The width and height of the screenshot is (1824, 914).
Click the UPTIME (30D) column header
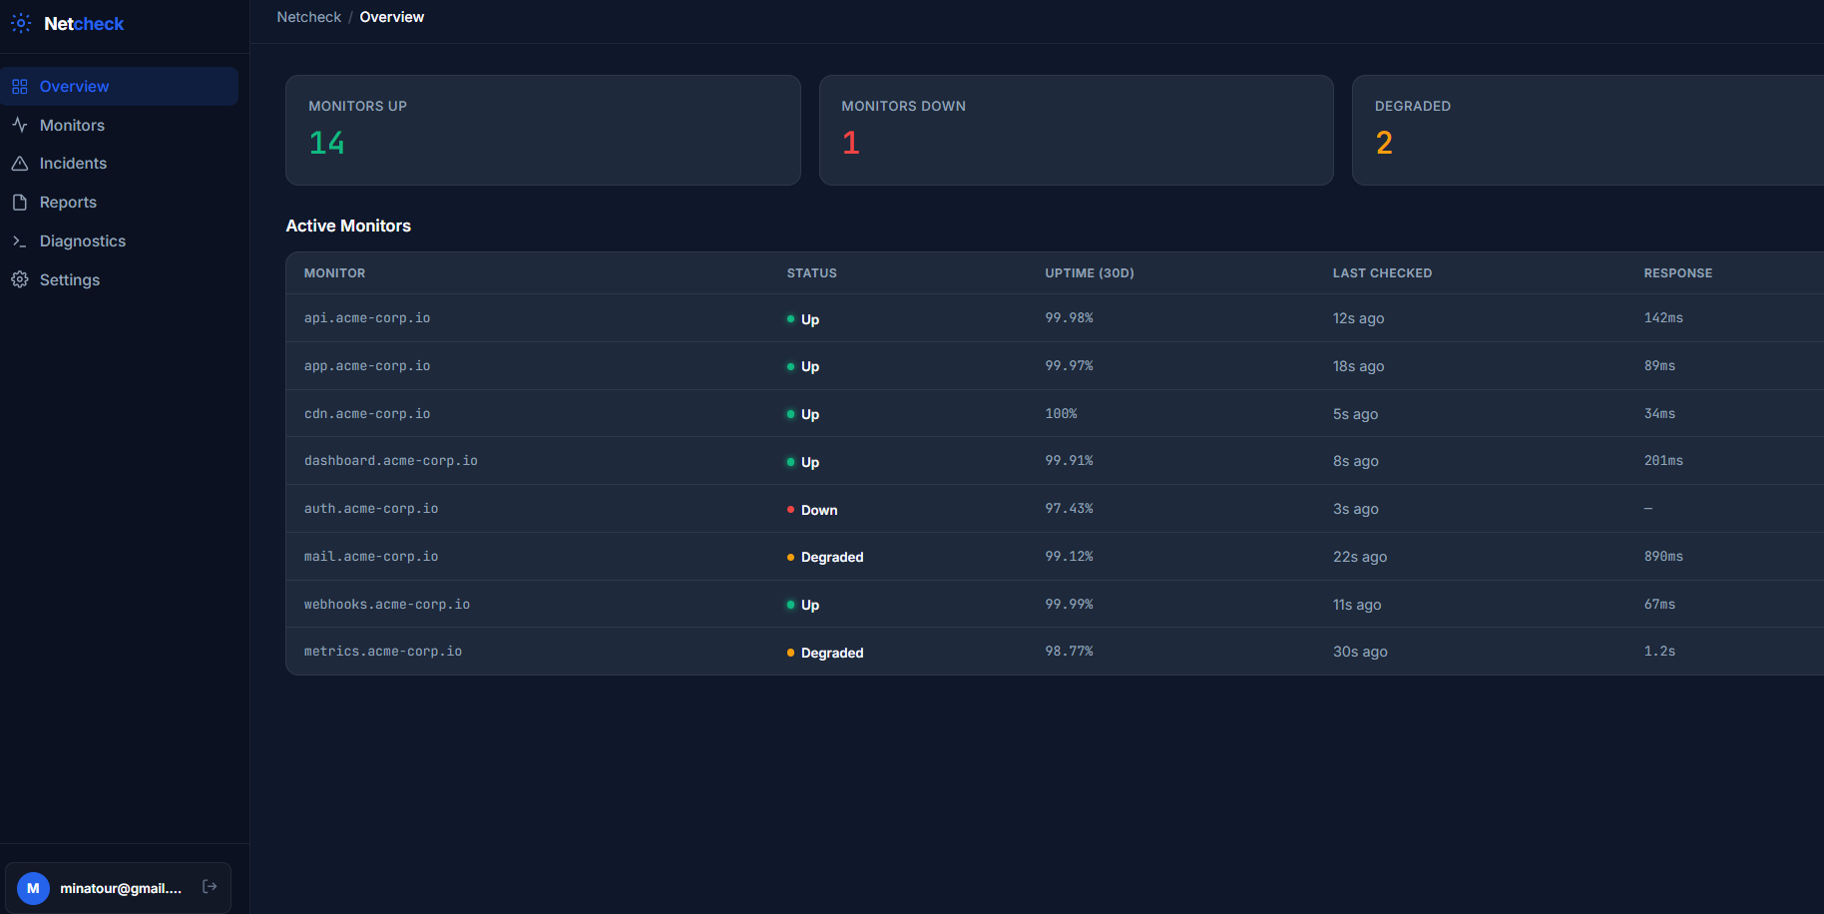tap(1089, 273)
